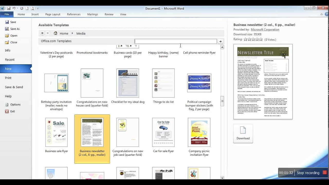Click the search go arrow button
This screenshot has width=329, height=185.
pyautogui.click(x=220, y=41)
